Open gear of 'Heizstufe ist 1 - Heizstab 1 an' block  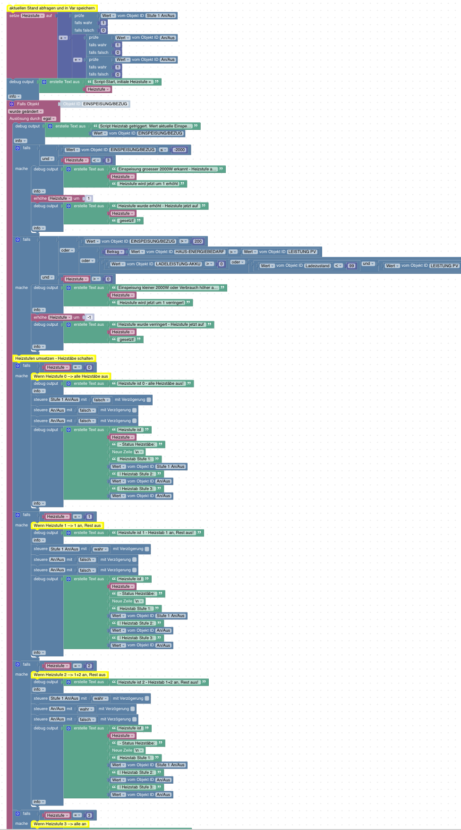click(x=68, y=533)
